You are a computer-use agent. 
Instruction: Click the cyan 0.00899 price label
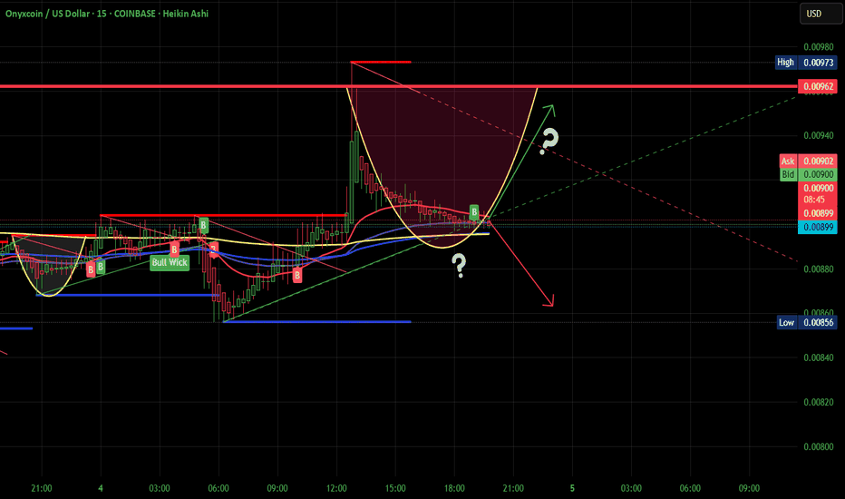(x=818, y=227)
